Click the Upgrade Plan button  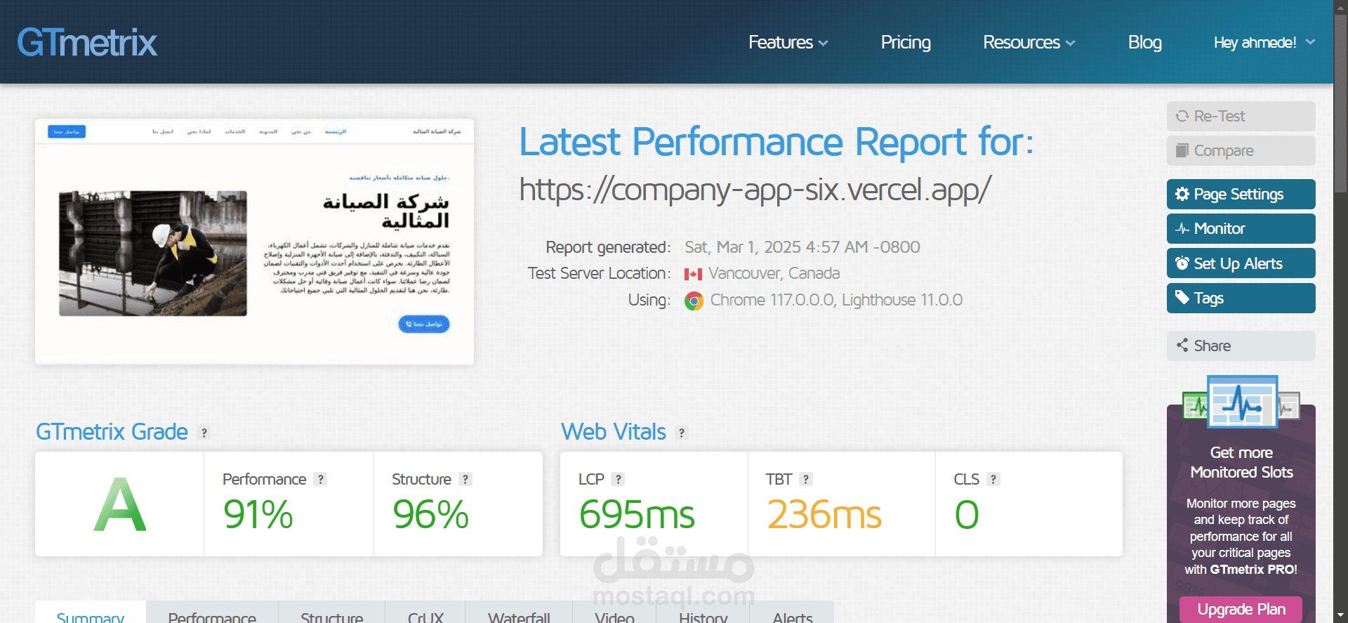(x=1241, y=609)
